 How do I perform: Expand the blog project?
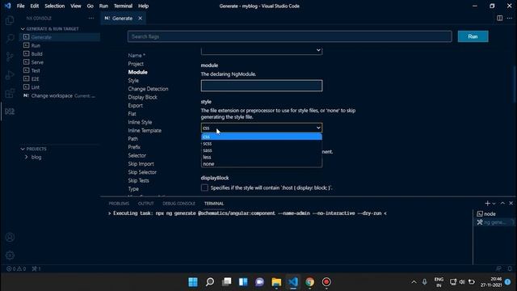(x=27, y=157)
